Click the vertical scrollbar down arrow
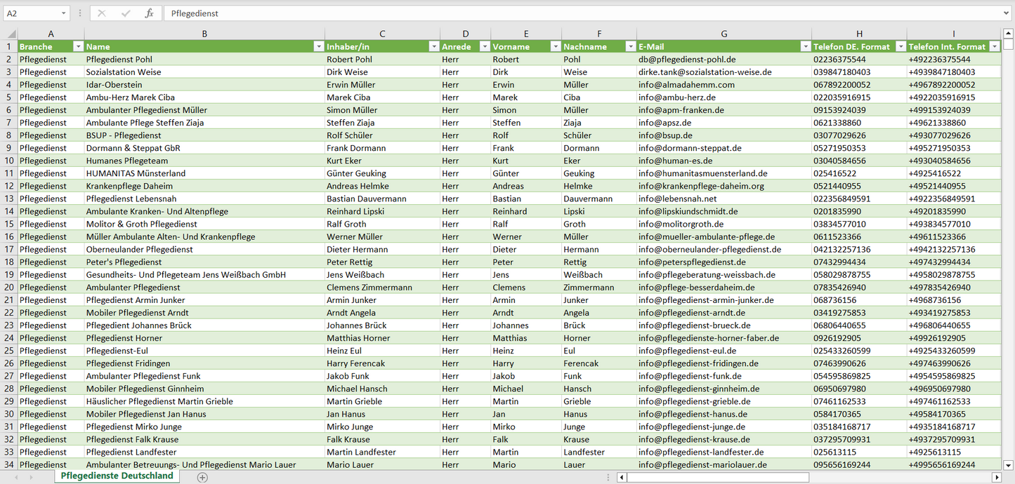 click(1009, 464)
